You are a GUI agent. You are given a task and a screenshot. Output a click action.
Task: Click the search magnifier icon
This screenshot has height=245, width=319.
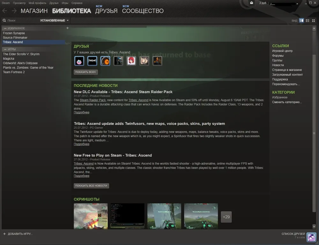coord(4,20)
